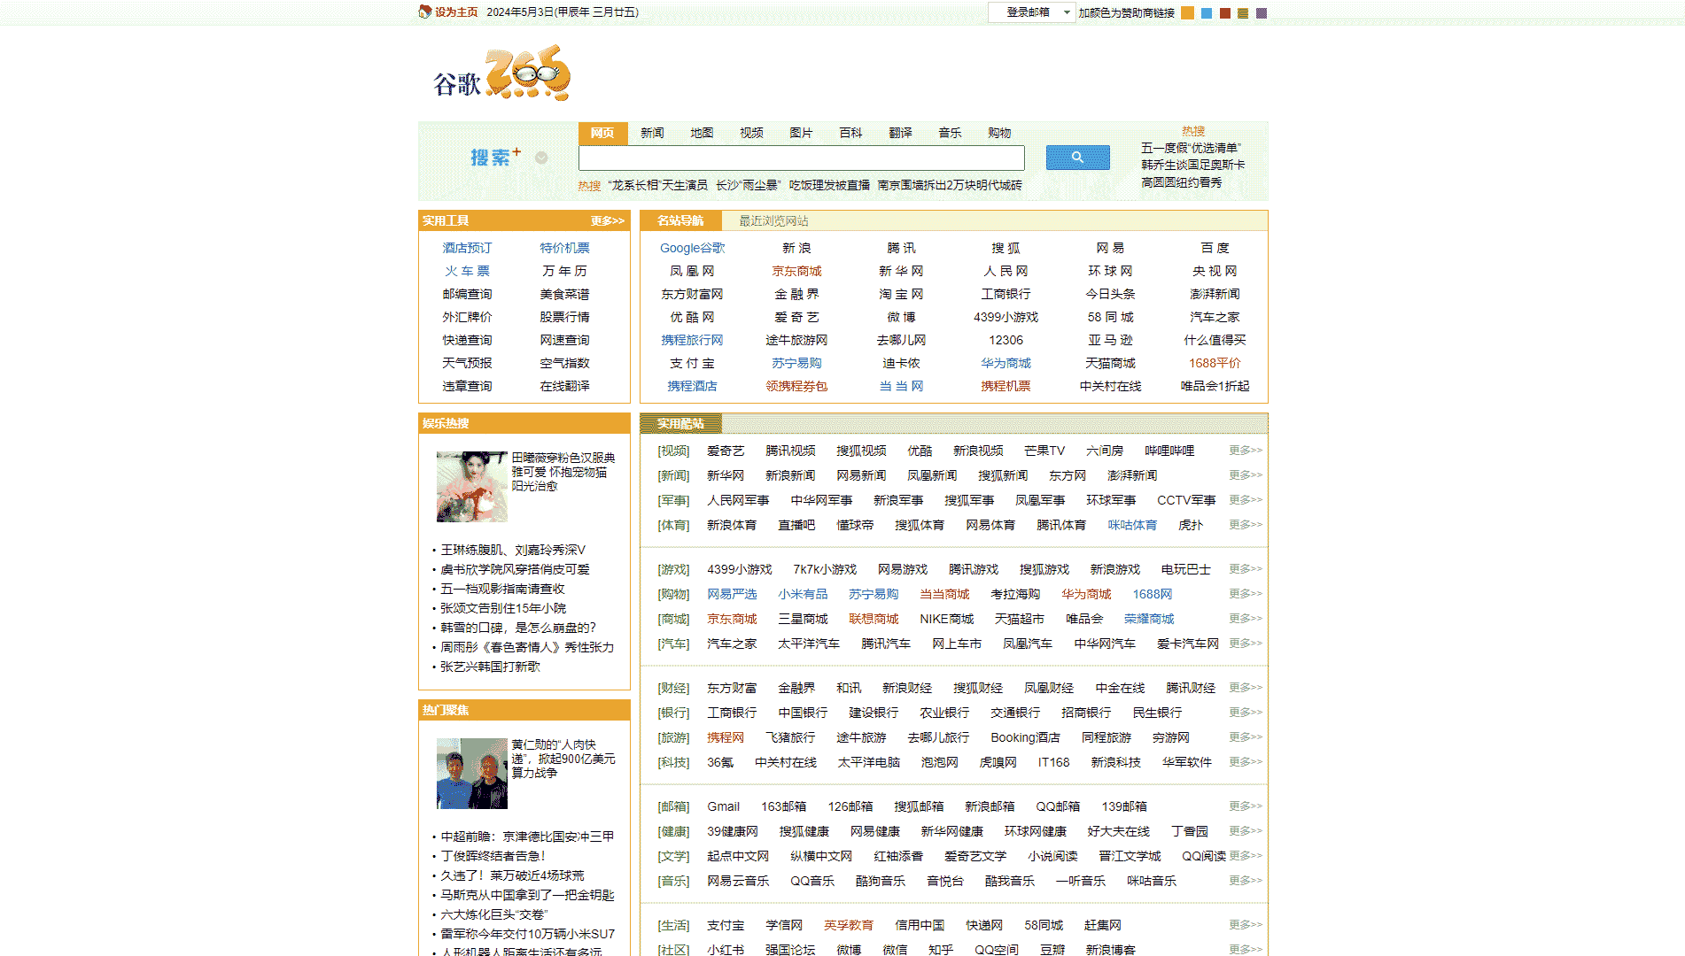1685x956 pixels.
Task: Open the 4399小游戏 link in [游戏] row
Action: [739, 569]
